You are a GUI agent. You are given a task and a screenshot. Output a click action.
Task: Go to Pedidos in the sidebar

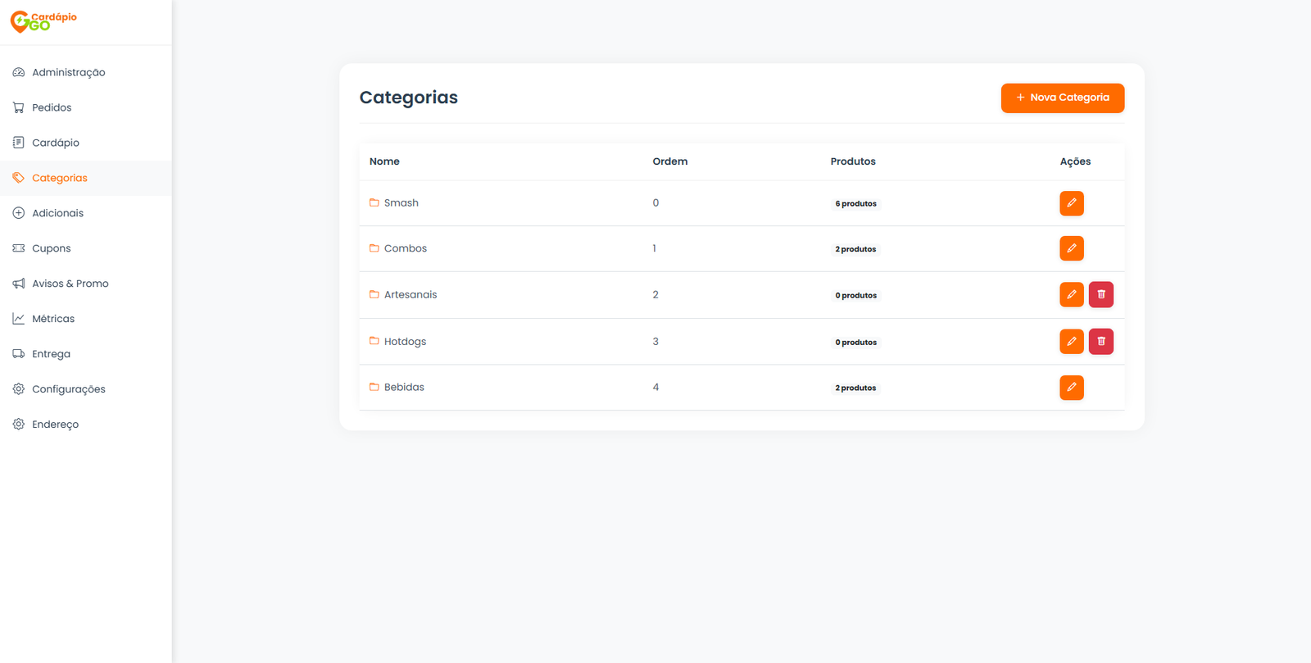click(52, 107)
